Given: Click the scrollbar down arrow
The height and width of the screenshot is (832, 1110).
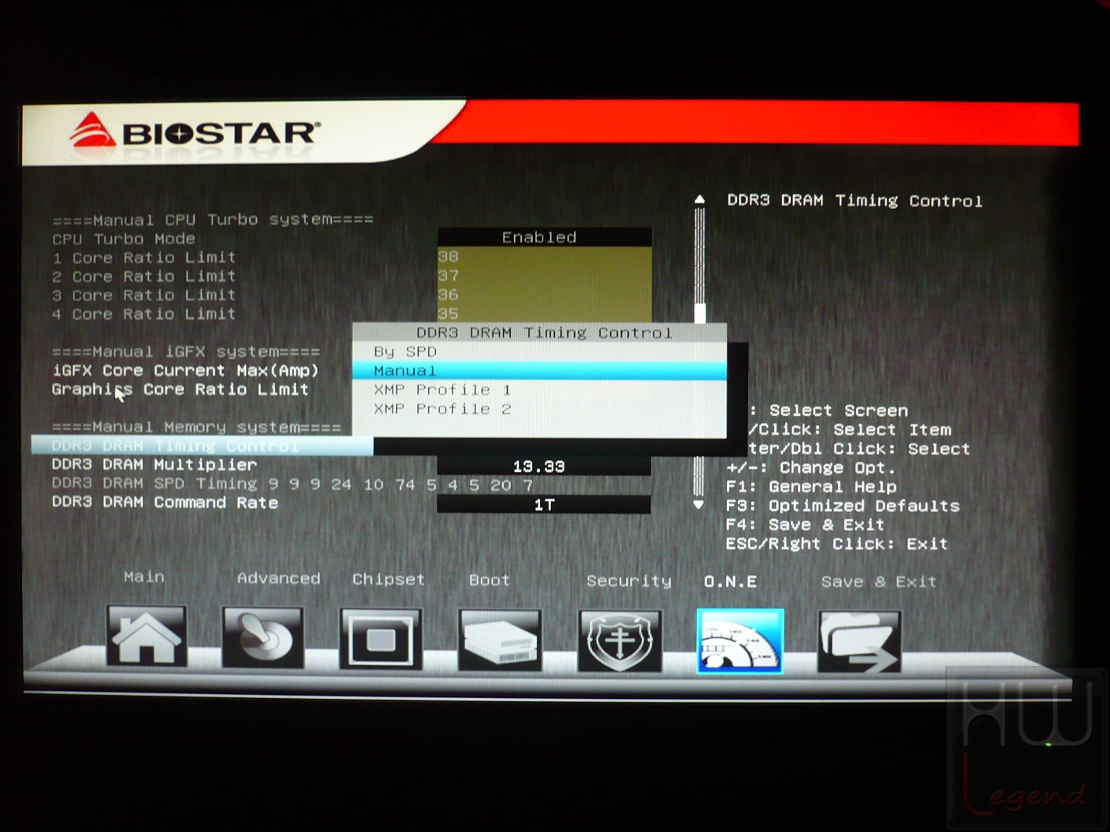Looking at the screenshot, I should click(698, 504).
